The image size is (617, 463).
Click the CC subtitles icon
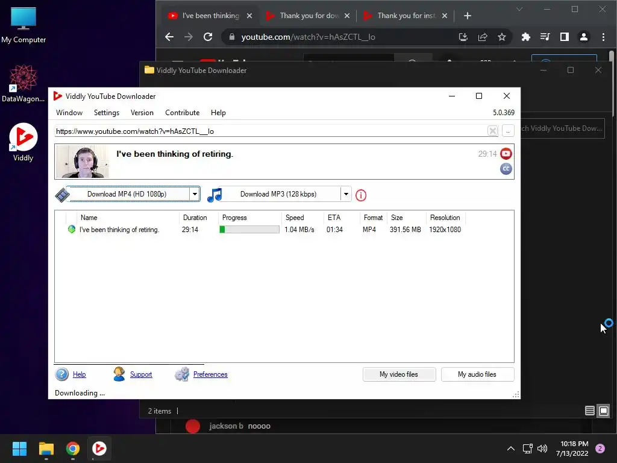click(x=506, y=169)
